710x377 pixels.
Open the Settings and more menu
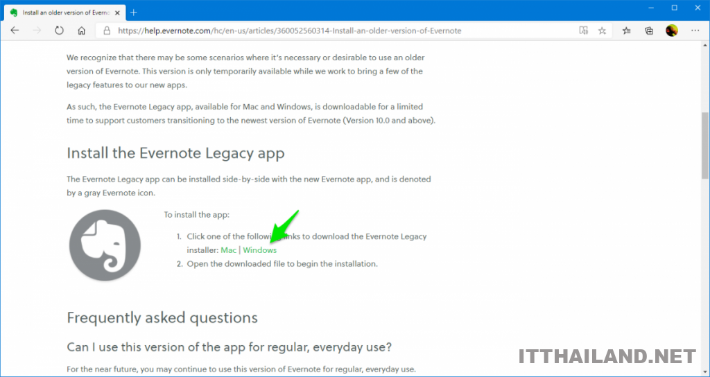pyautogui.click(x=695, y=30)
